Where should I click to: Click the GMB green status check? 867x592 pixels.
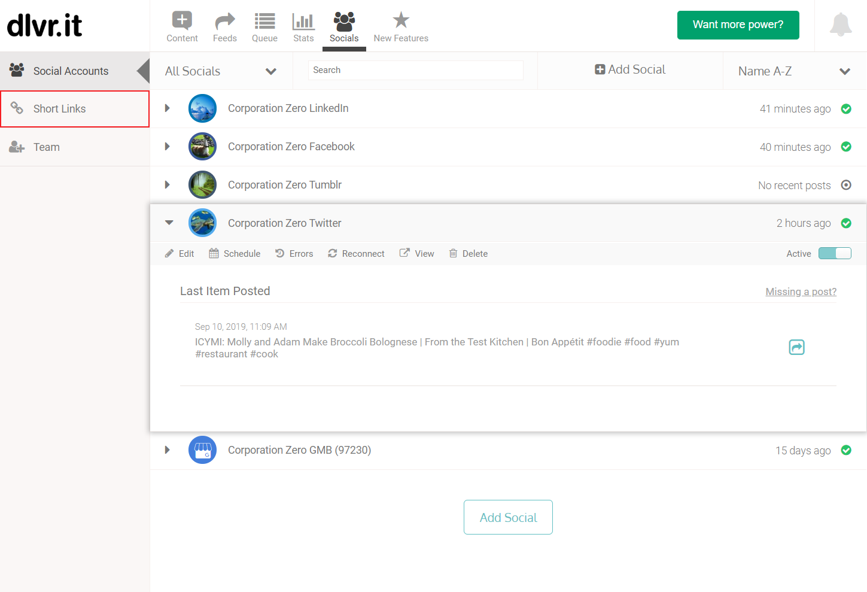pyautogui.click(x=846, y=450)
